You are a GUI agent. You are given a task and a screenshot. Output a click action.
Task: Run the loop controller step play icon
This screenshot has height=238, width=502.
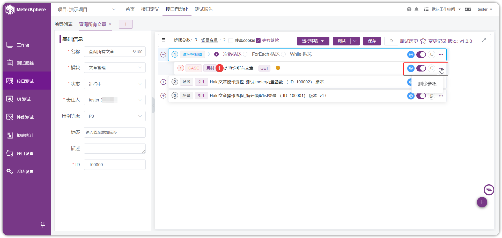(411, 54)
